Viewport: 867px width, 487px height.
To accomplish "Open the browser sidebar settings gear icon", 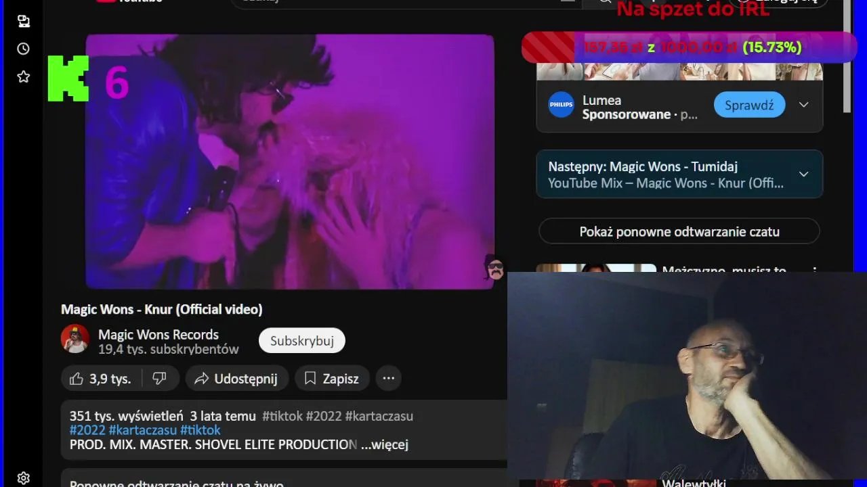I will click(24, 478).
